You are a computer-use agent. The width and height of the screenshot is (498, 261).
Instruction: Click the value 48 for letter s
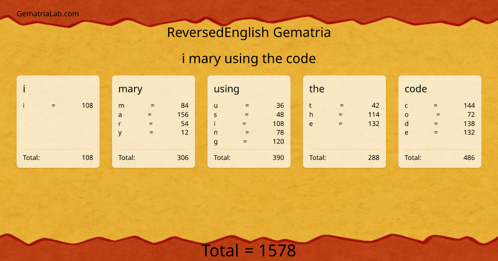[280, 114]
